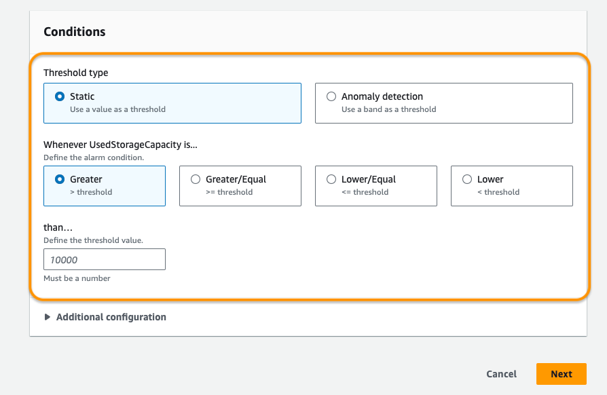Choose the Greater condition option
The height and width of the screenshot is (395, 607).
tap(105, 186)
